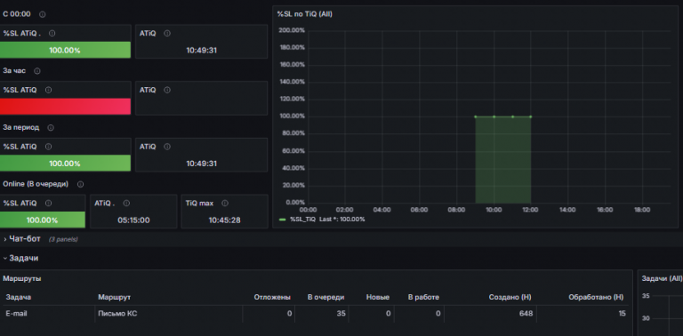Open info icon of ATiQ panel under За час
Viewport: 683px width, 336px height.
pos(167,90)
